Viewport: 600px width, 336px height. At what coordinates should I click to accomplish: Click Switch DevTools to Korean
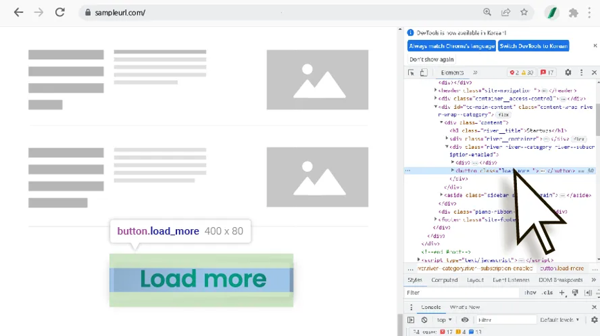[534, 46]
